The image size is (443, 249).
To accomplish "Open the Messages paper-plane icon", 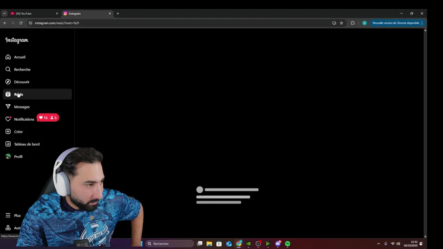I will pyautogui.click(x=8, y=107).
